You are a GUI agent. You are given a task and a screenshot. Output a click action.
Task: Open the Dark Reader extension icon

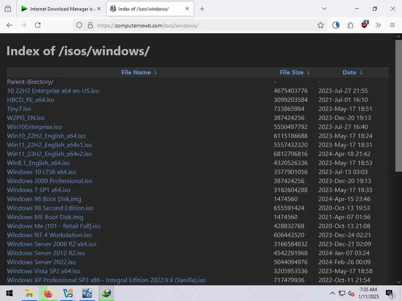pyautogui.click(x=336, y=25)
